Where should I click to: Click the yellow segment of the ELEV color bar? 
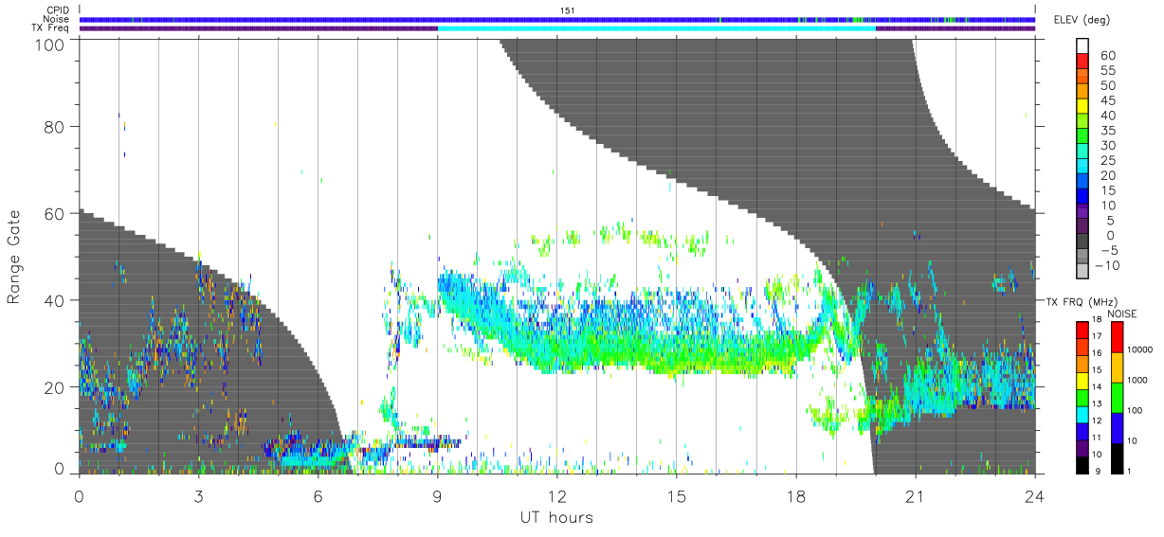pyautogui.click(x=1083, y=108)
